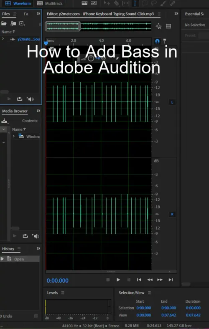
Task: Adjust the HUD volume knob
Action: pyautogui.click(x=91, y=58)
